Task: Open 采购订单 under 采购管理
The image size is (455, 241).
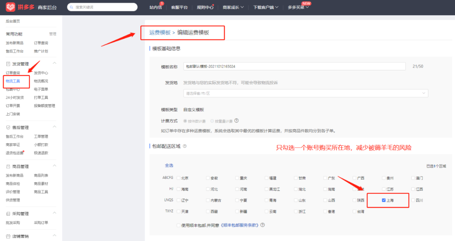Action: [41, 223]
